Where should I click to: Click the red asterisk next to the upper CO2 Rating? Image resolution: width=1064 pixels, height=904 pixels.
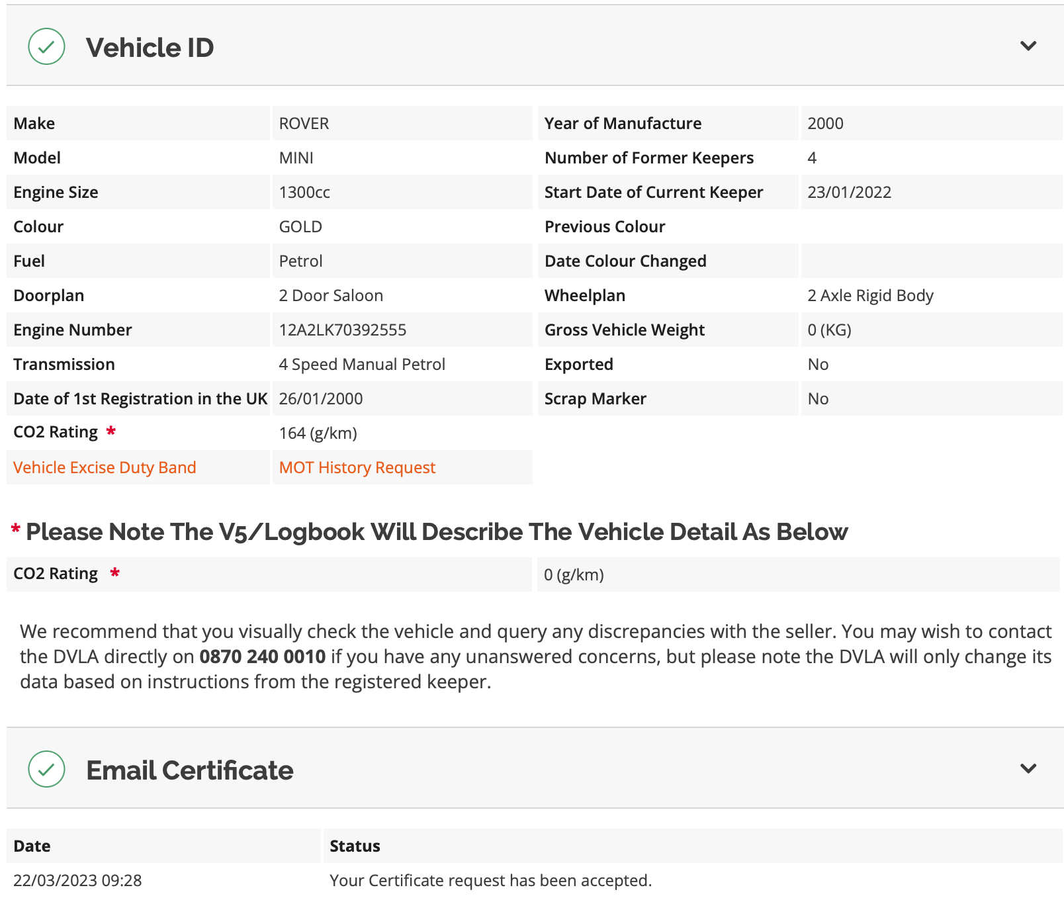click(x=111, y=431)
